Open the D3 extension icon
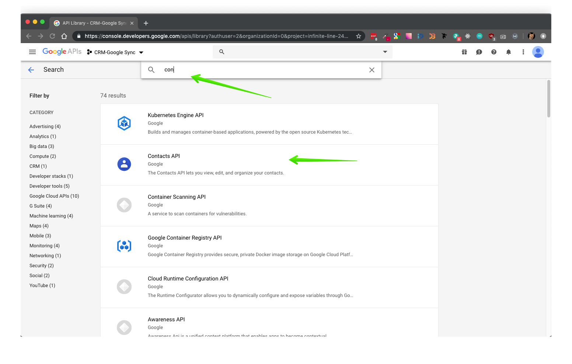 (432, 36)
